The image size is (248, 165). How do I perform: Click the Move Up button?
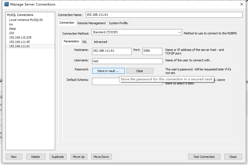[x=79, y=157]
